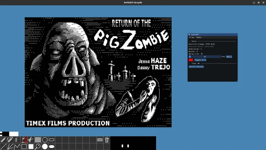Click the UNDO toolbar button
266x150 pixels.
coord(100,140)
